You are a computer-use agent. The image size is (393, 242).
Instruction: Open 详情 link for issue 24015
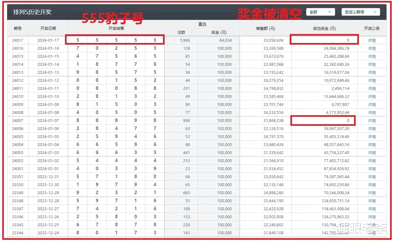(372, 56)
